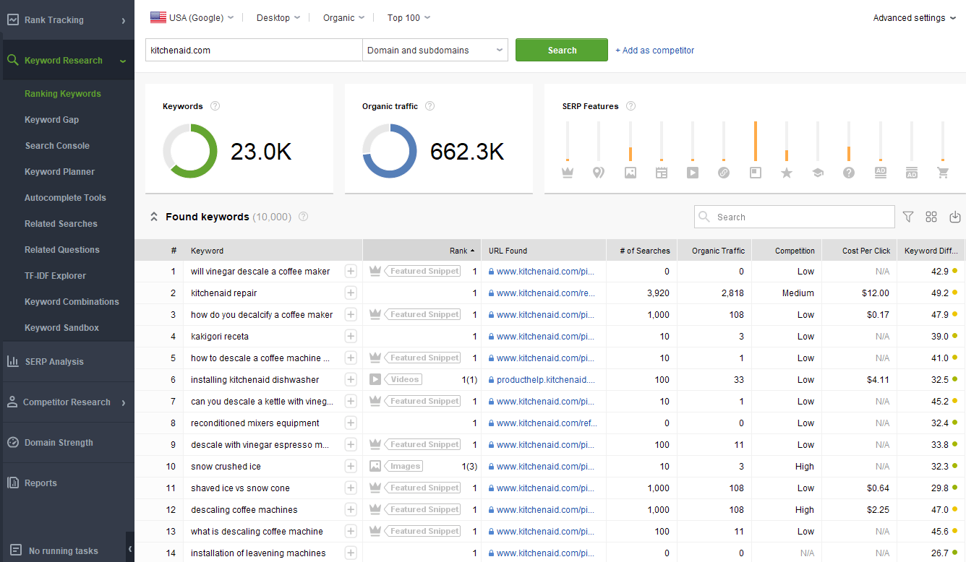
Task: Open the Desktop device dropdown
Action: coord(278,17)
